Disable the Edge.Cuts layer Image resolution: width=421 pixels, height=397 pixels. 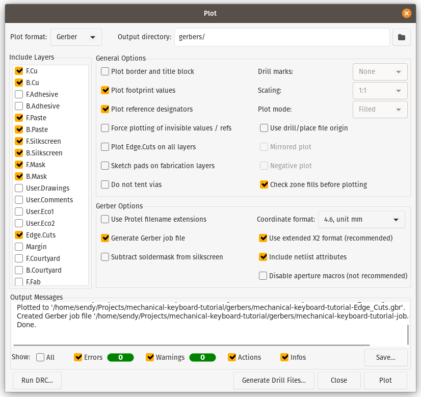click(19, 235)
